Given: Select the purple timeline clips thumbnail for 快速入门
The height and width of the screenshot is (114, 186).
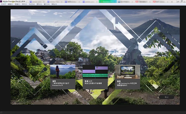Looking at the screenshot, I should coord(95,72).
